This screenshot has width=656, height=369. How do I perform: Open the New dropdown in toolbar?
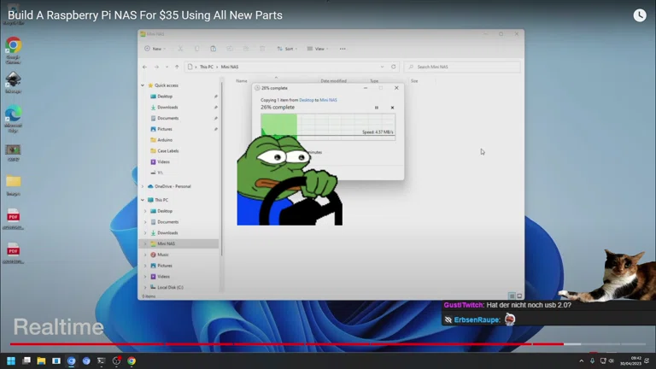pos(154,49)
